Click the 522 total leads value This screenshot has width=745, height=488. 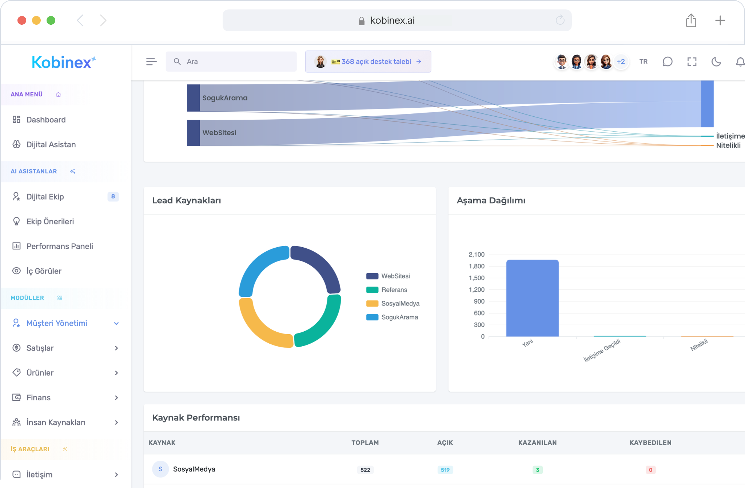(x=365, y=470)
